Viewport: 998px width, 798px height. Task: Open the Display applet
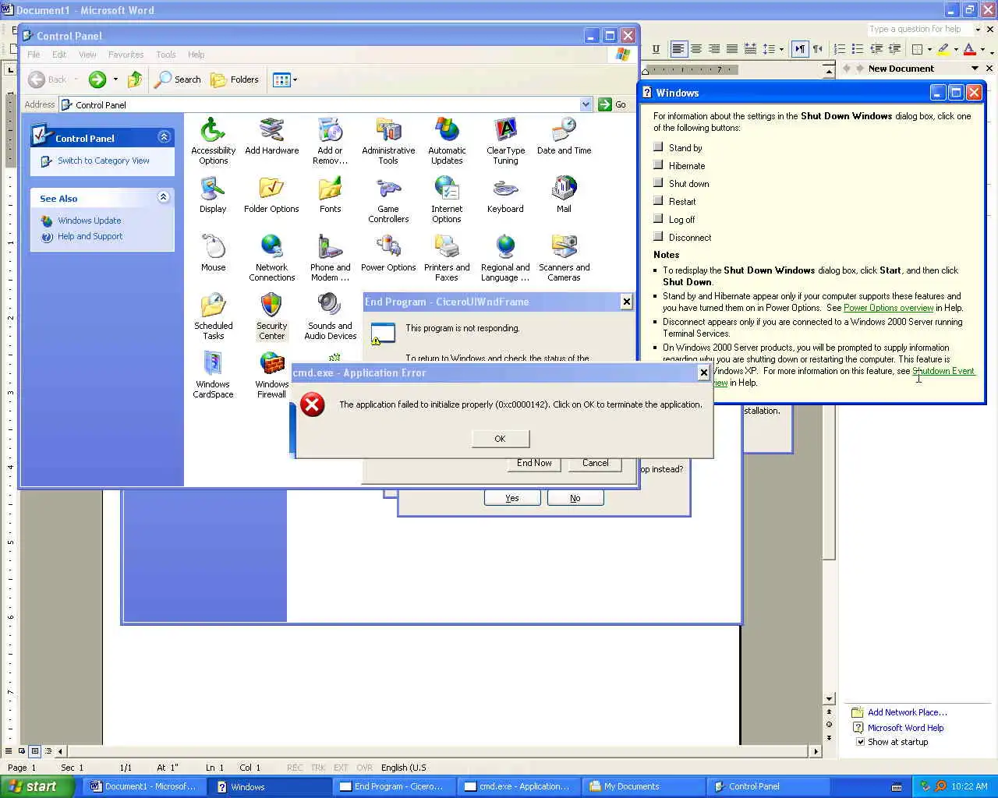coord(213,195)
